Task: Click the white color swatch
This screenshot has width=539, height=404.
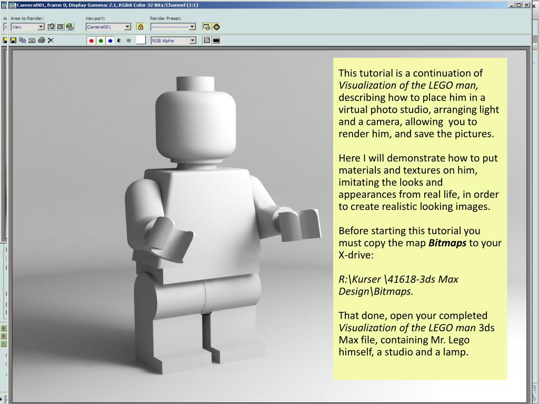Action: click(x=141, y=40)
